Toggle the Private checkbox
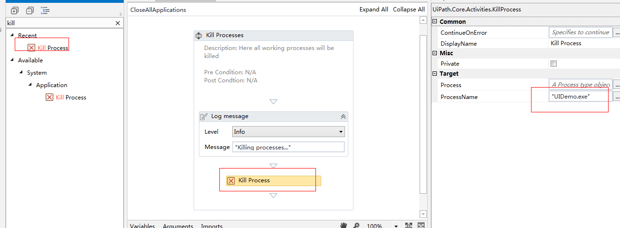This screenshot has height=228, width=620. [x=553, y=63]
